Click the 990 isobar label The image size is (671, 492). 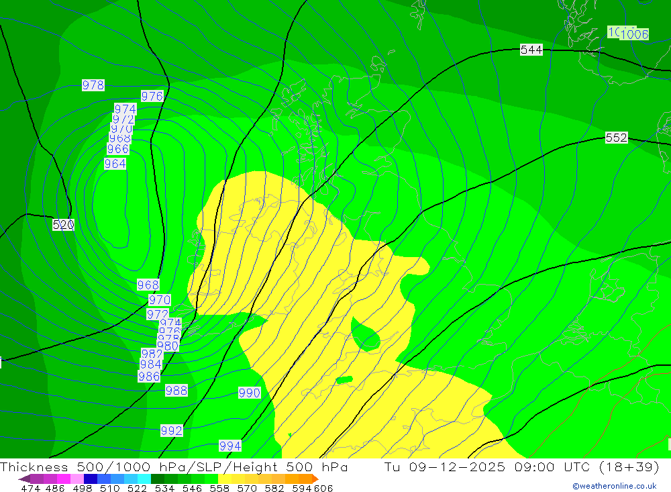(x=249, y=393)
